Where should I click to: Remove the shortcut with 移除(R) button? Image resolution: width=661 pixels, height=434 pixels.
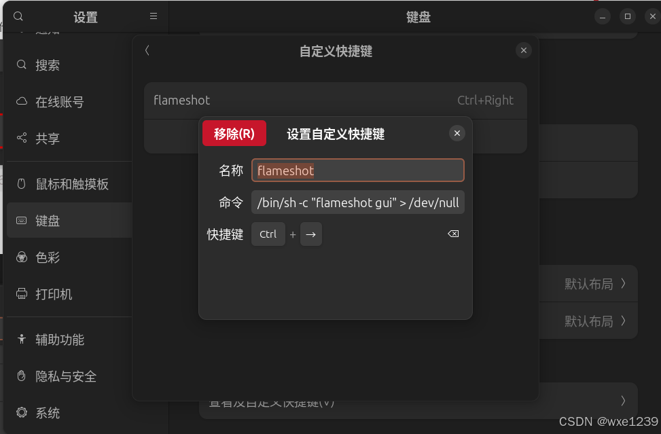click(234, 134)
